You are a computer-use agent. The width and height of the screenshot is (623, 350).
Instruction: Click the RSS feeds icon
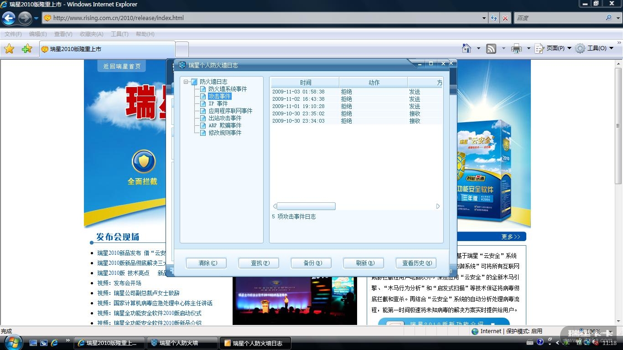point(491,48)
